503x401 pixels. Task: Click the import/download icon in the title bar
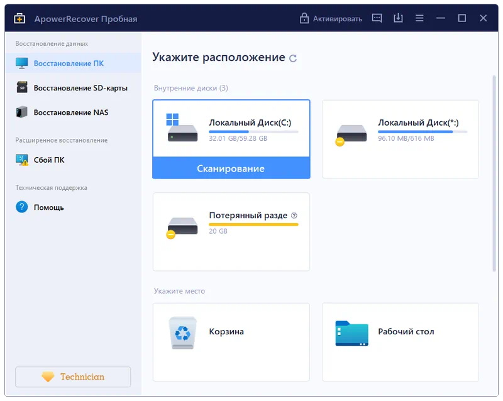(x=398, y=18)
